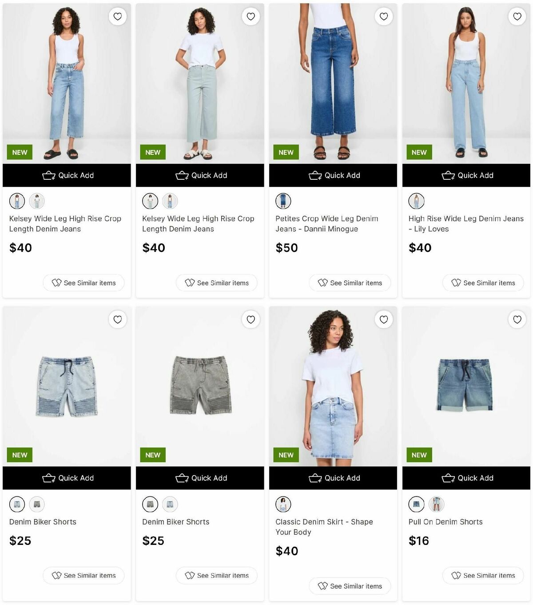The width and height of the screenshot is (533, 605).
Task: Quick Add the Pull On Denim Shorts
Action: coord(466,478)
